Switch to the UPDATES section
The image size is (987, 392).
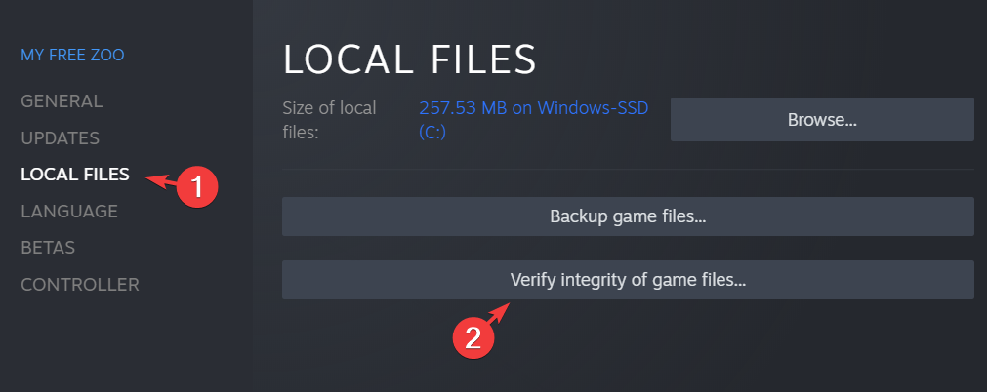tap(61, 137)
